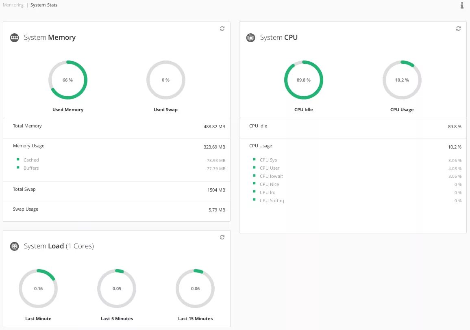470x330 pixels.
Task: Select the Swap Usage label
Action: click(x=26, y=209)
